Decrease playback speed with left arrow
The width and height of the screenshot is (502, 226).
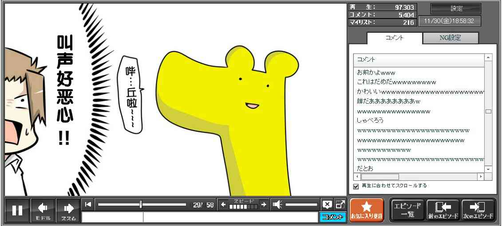[223, 204]
